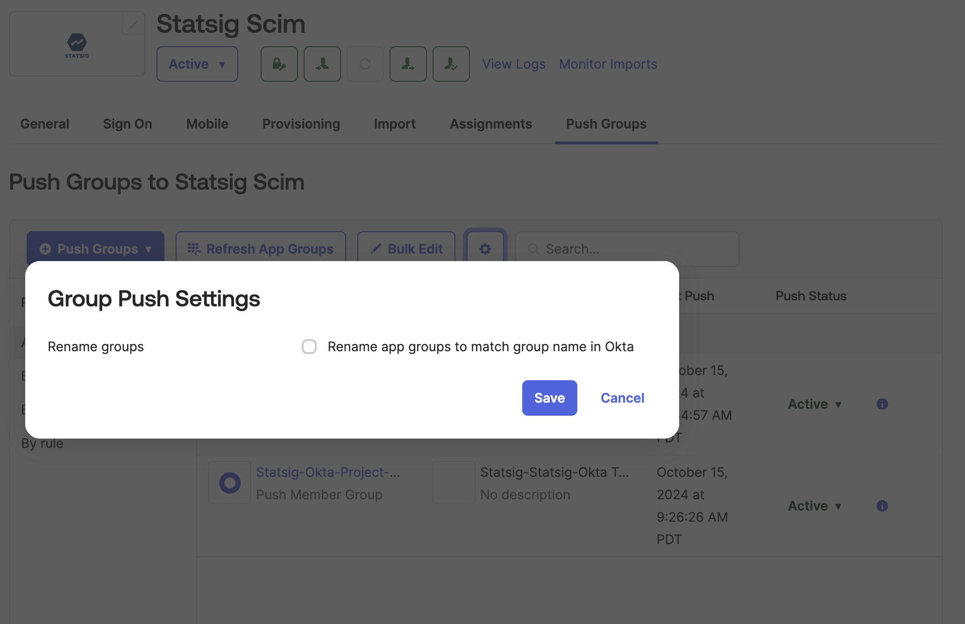Click the lock and key provisioning icon

pyautogui.click(x=279, y=64)
